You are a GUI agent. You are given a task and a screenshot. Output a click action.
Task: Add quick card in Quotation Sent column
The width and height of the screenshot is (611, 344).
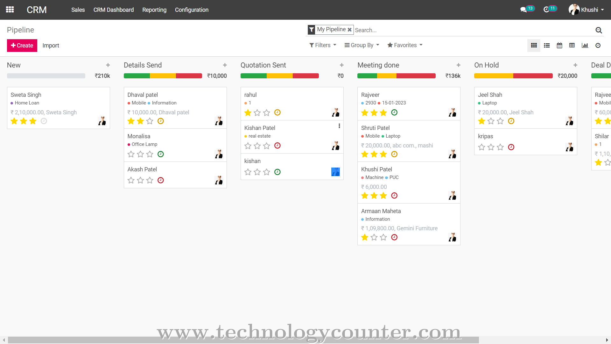click(341, 65)
